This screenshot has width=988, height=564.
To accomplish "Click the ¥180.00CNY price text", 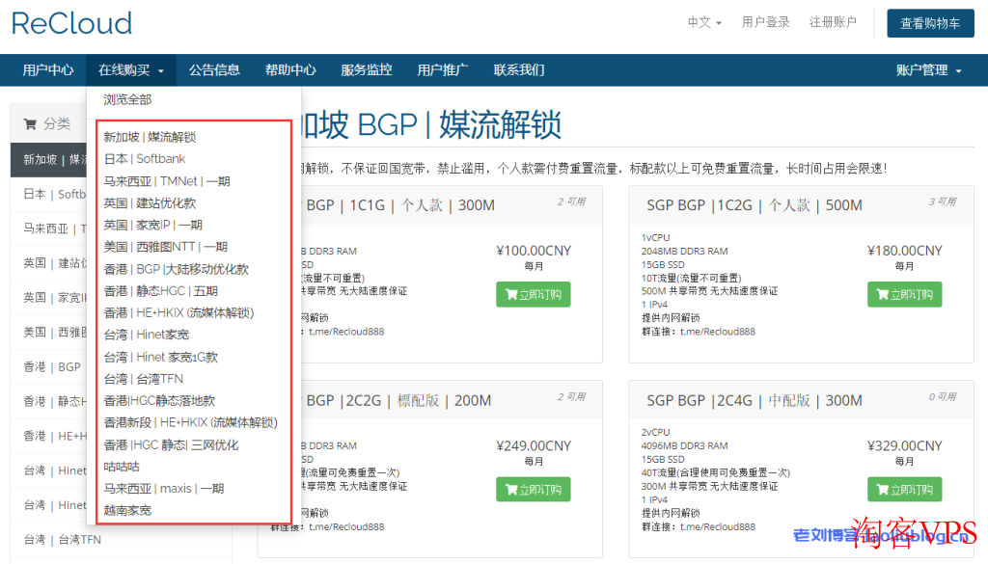I will click(x=904, y=252).
